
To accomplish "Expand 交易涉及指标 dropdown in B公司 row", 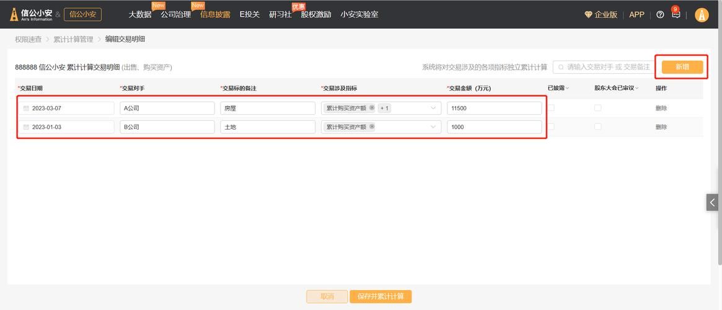I will (433, 127).
